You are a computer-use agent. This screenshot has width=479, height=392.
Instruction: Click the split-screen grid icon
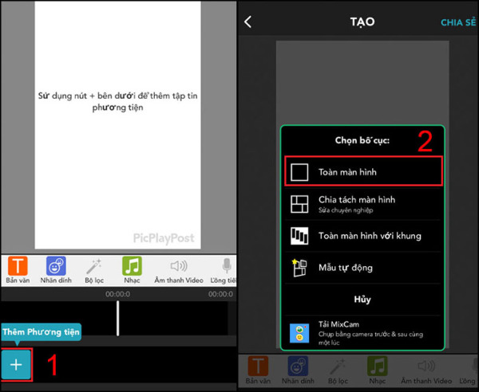point(299,203)
